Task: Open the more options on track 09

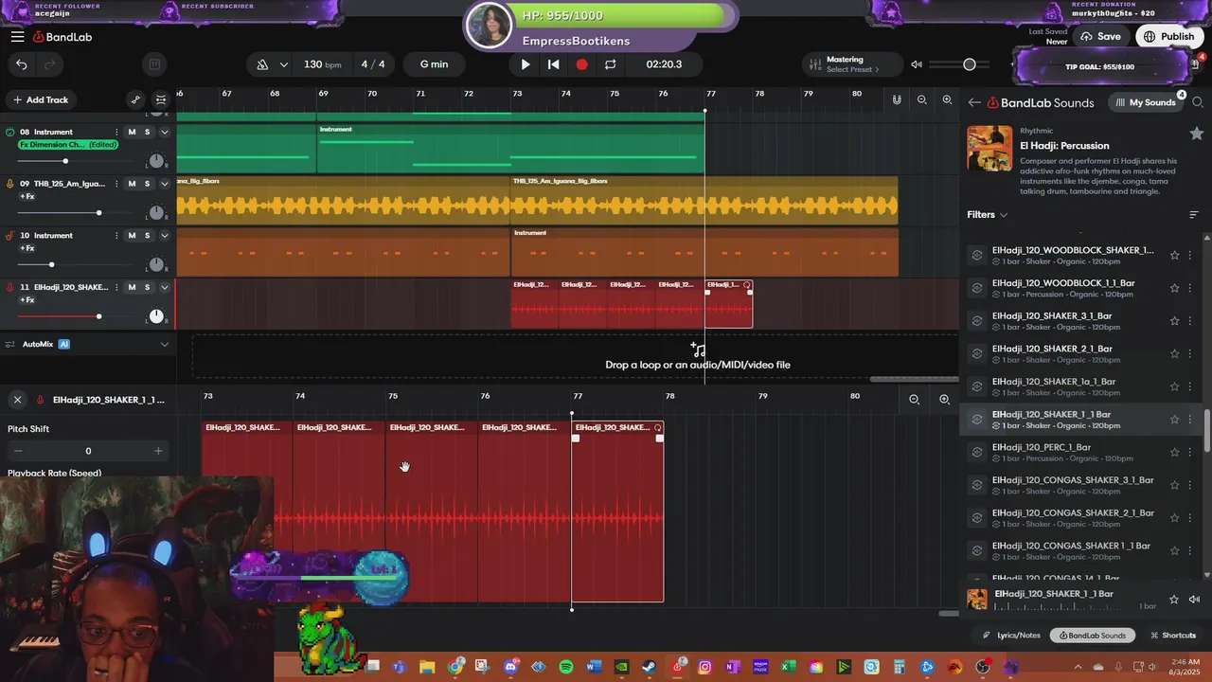Action: (x=116, y=184)
